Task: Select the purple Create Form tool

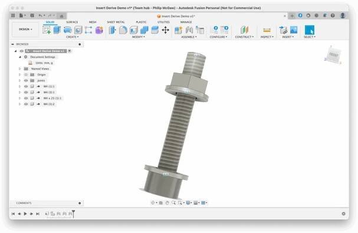Action: pos(99,30)
